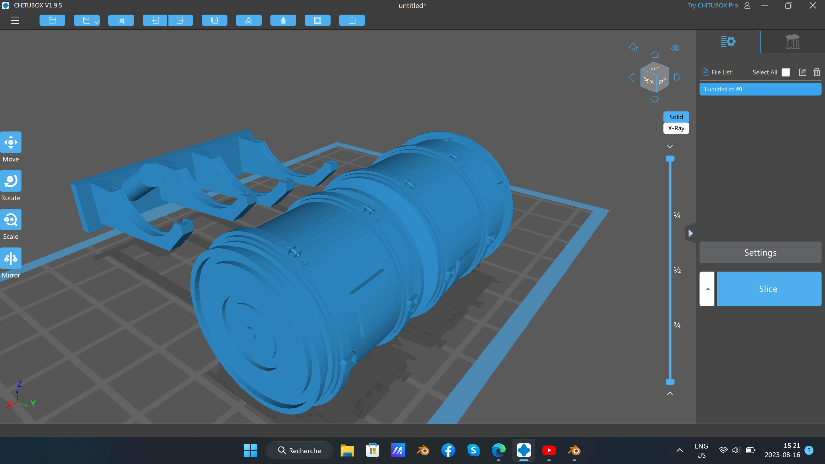The image size is (825, 464).
Task: Click the open file toolbar icon
Action: click(52, 21)
